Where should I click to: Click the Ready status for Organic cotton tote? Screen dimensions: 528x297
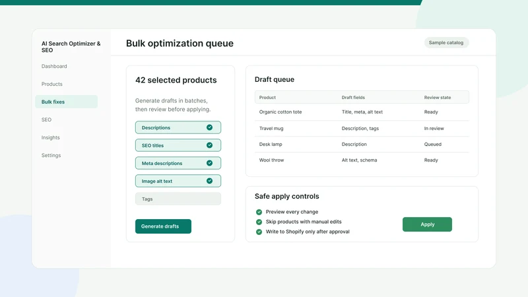431,112
